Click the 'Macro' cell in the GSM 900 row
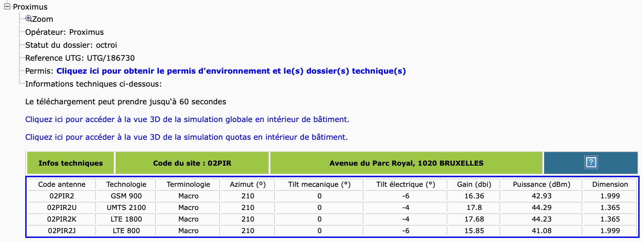643x242 pixels. point(188,196)
